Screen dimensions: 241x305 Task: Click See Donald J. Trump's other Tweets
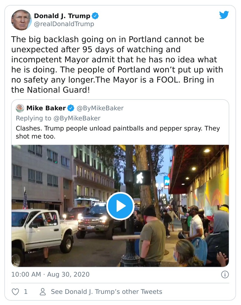click(x=106, y=291)
